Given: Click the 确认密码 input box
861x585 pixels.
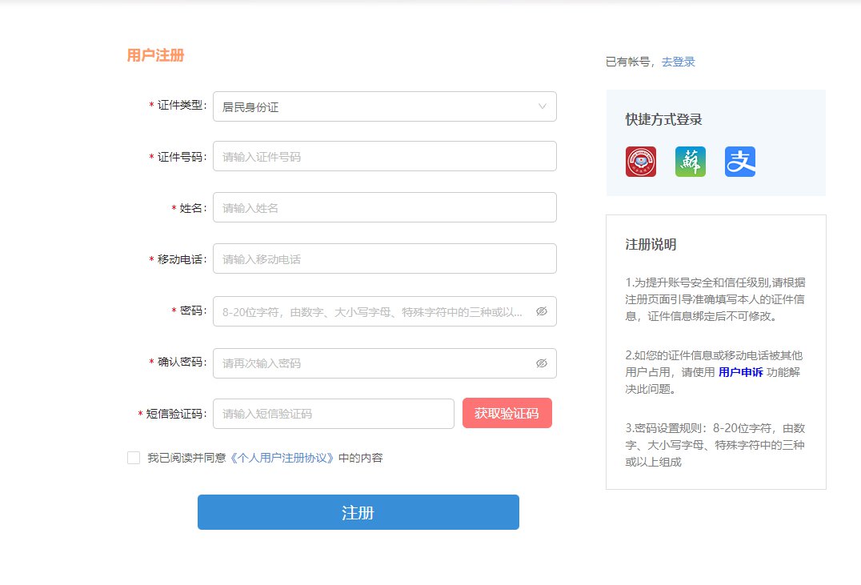Looking at the screenshot, I should click(x=372, y=363).
